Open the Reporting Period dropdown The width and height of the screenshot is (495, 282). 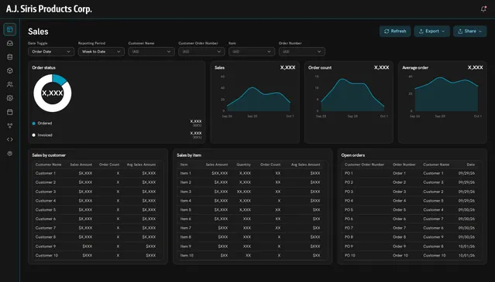[x=101, y=52]
